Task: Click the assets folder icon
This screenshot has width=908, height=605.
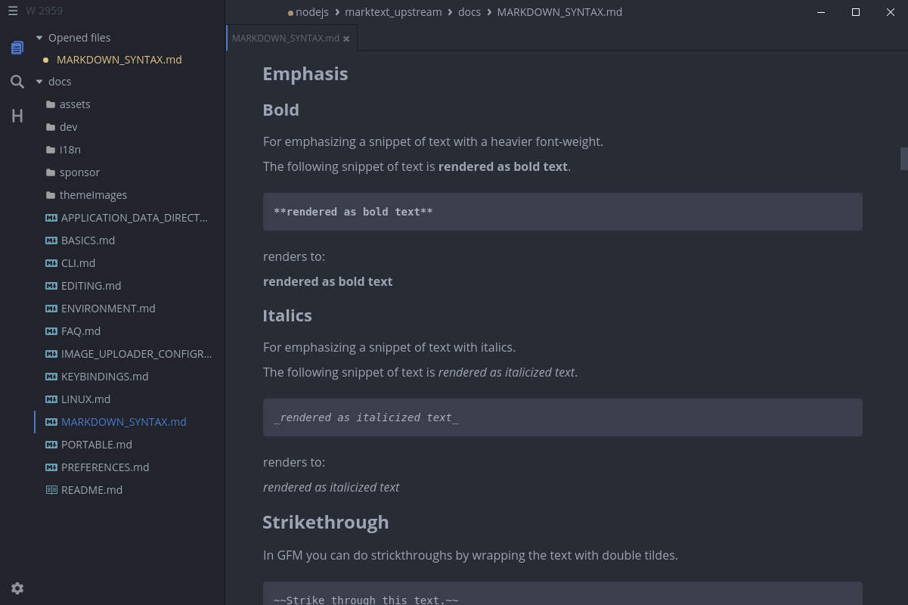Action: coord(51,104)
